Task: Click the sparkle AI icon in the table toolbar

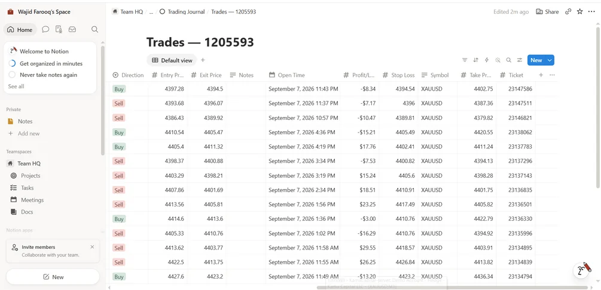Action: click(498, 60)
